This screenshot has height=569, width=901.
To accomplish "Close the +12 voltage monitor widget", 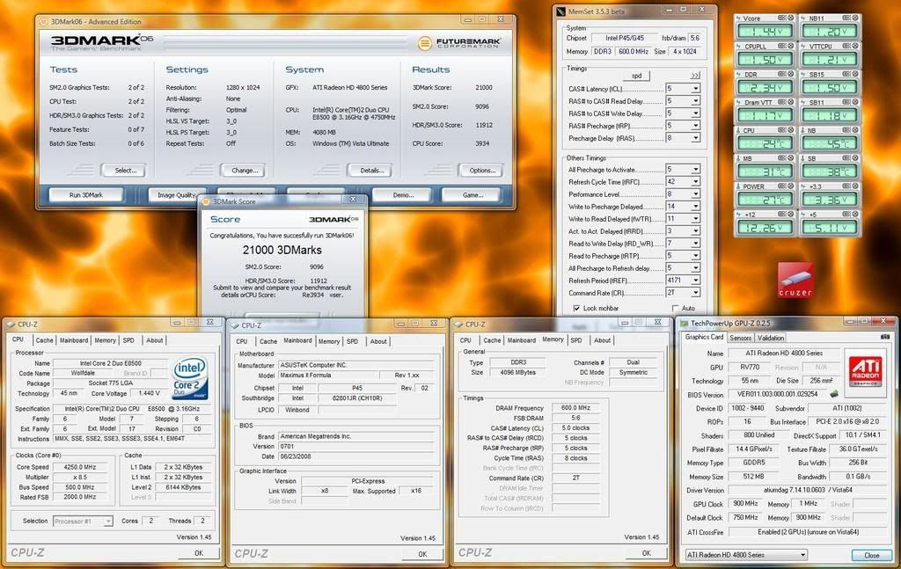I will 791,215.
